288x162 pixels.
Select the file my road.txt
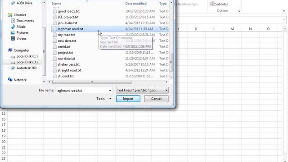click(66, 35)
